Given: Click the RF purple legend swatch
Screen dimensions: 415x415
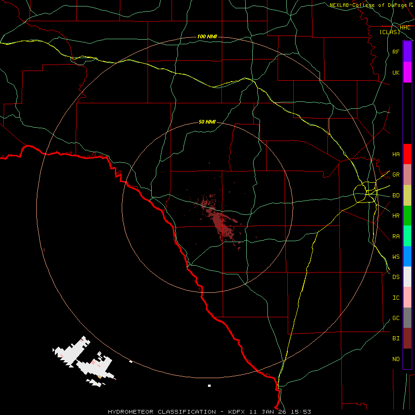Looking at the screenshot, I should pyautogui.click(x=407, y=52).
